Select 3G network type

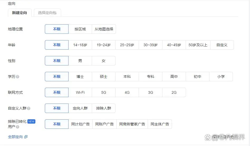click(x=151, y=92)
